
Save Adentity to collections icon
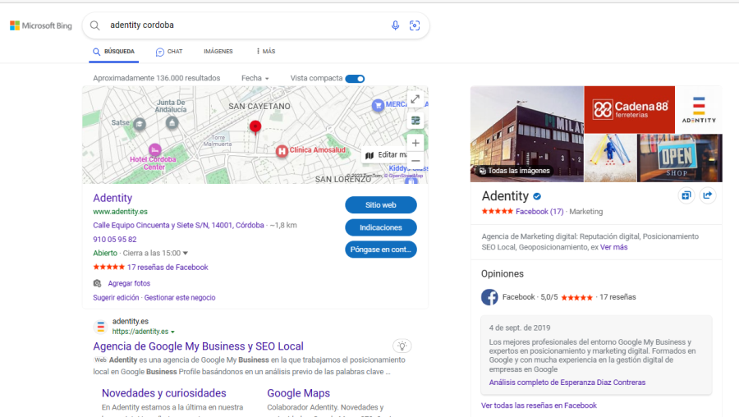coord(686,195)
